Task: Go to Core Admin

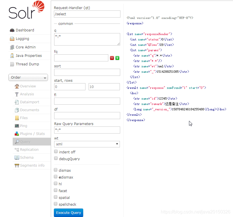Action: coord(26,47)
